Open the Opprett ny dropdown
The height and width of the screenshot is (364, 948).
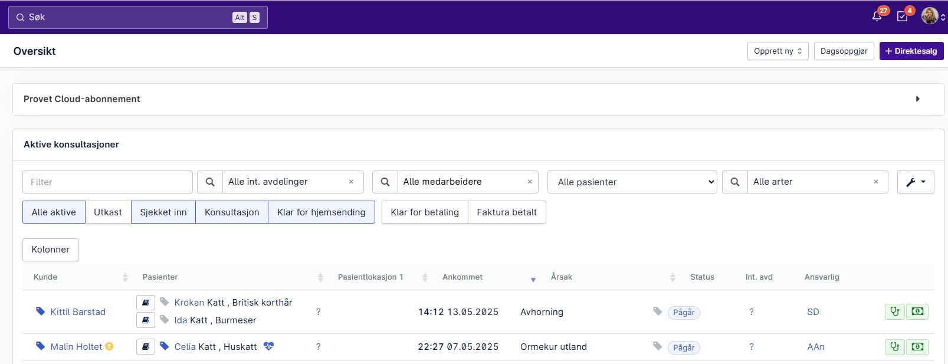tap(778, 51)
